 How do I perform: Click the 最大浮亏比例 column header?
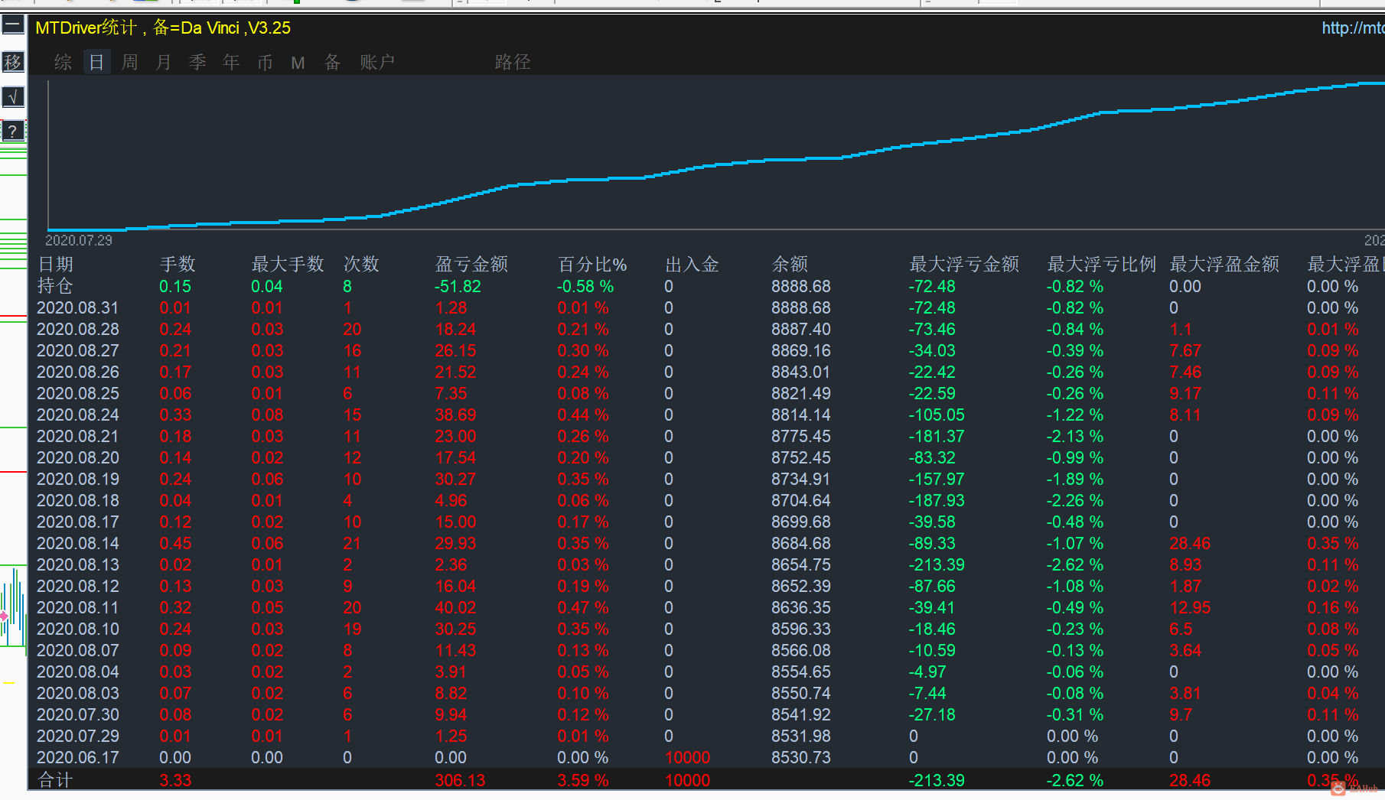click(x=1101, y=265)
